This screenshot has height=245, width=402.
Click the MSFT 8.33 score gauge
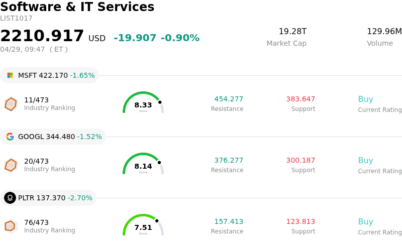click(x=143, y=103)
